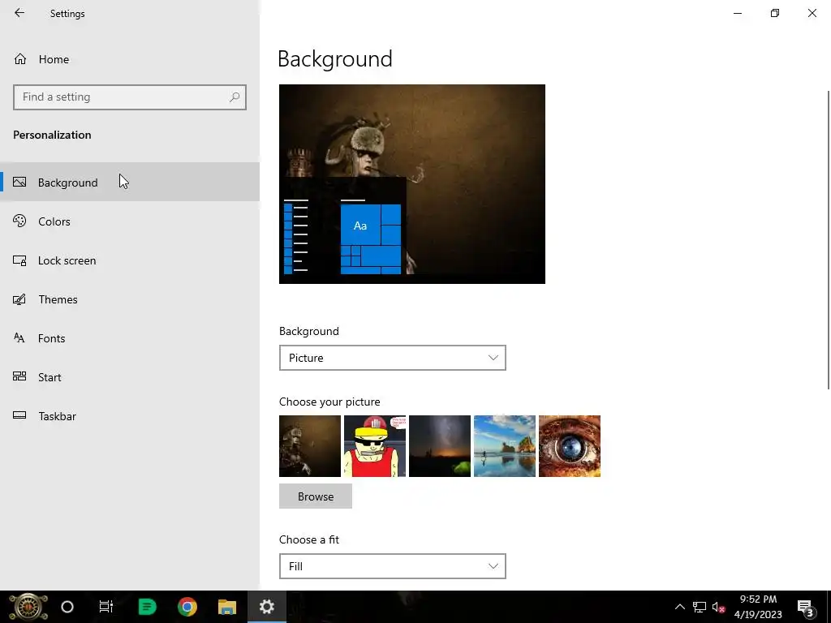Screen dimensions: 831x623
Task: Click the Fonts icon in sidebar
Action: click(x=19, y=338)
